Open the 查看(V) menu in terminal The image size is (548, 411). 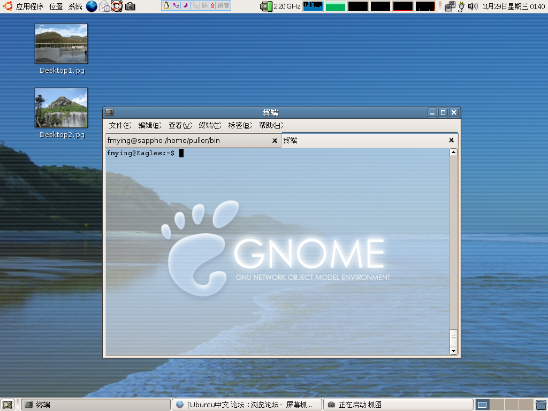(180, 125)
